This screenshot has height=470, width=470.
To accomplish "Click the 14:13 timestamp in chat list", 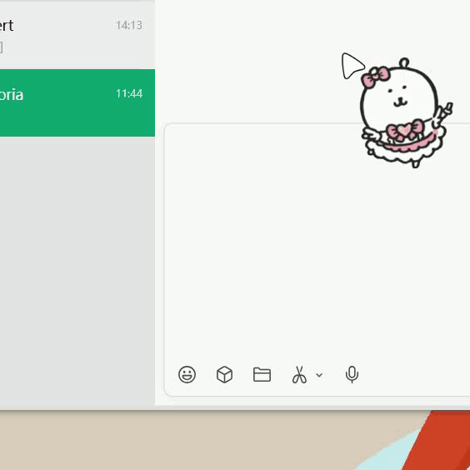I will (129, 25).
